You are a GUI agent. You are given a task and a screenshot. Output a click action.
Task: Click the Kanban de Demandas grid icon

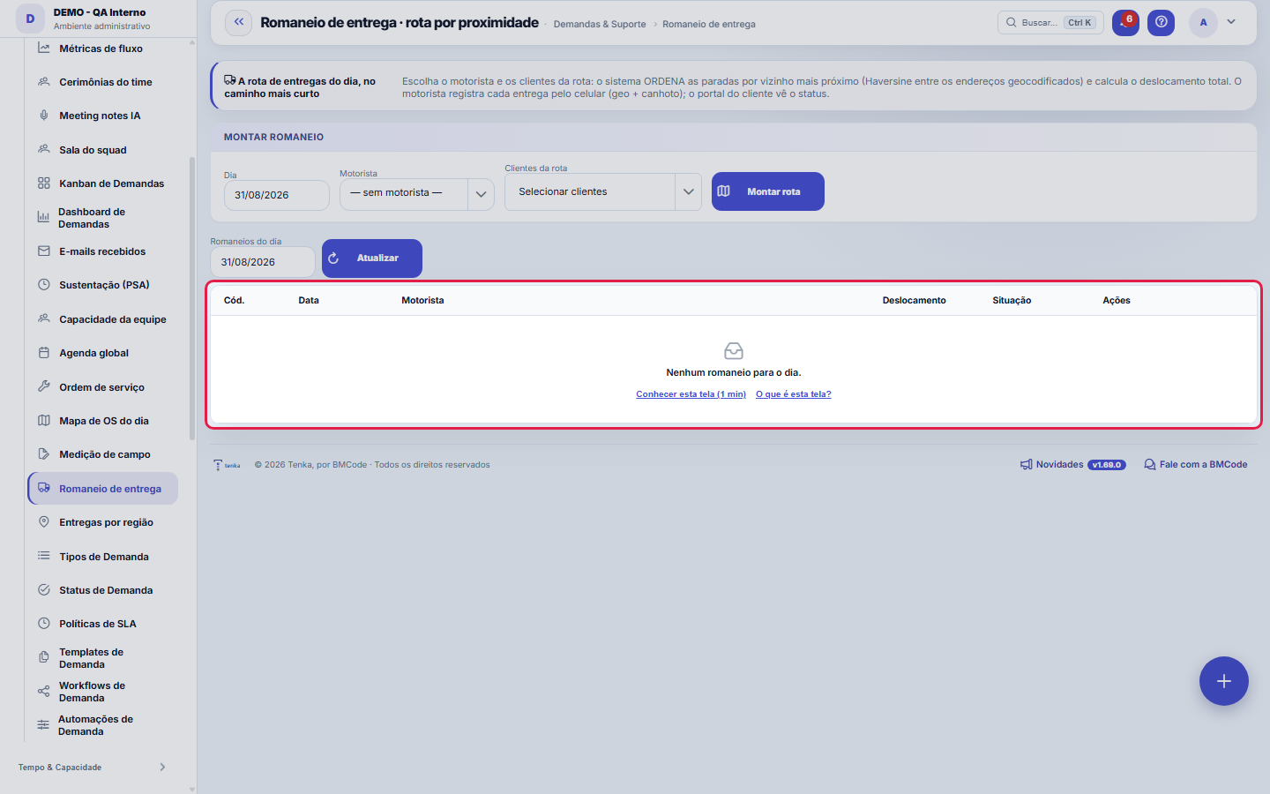click(44, 184)
